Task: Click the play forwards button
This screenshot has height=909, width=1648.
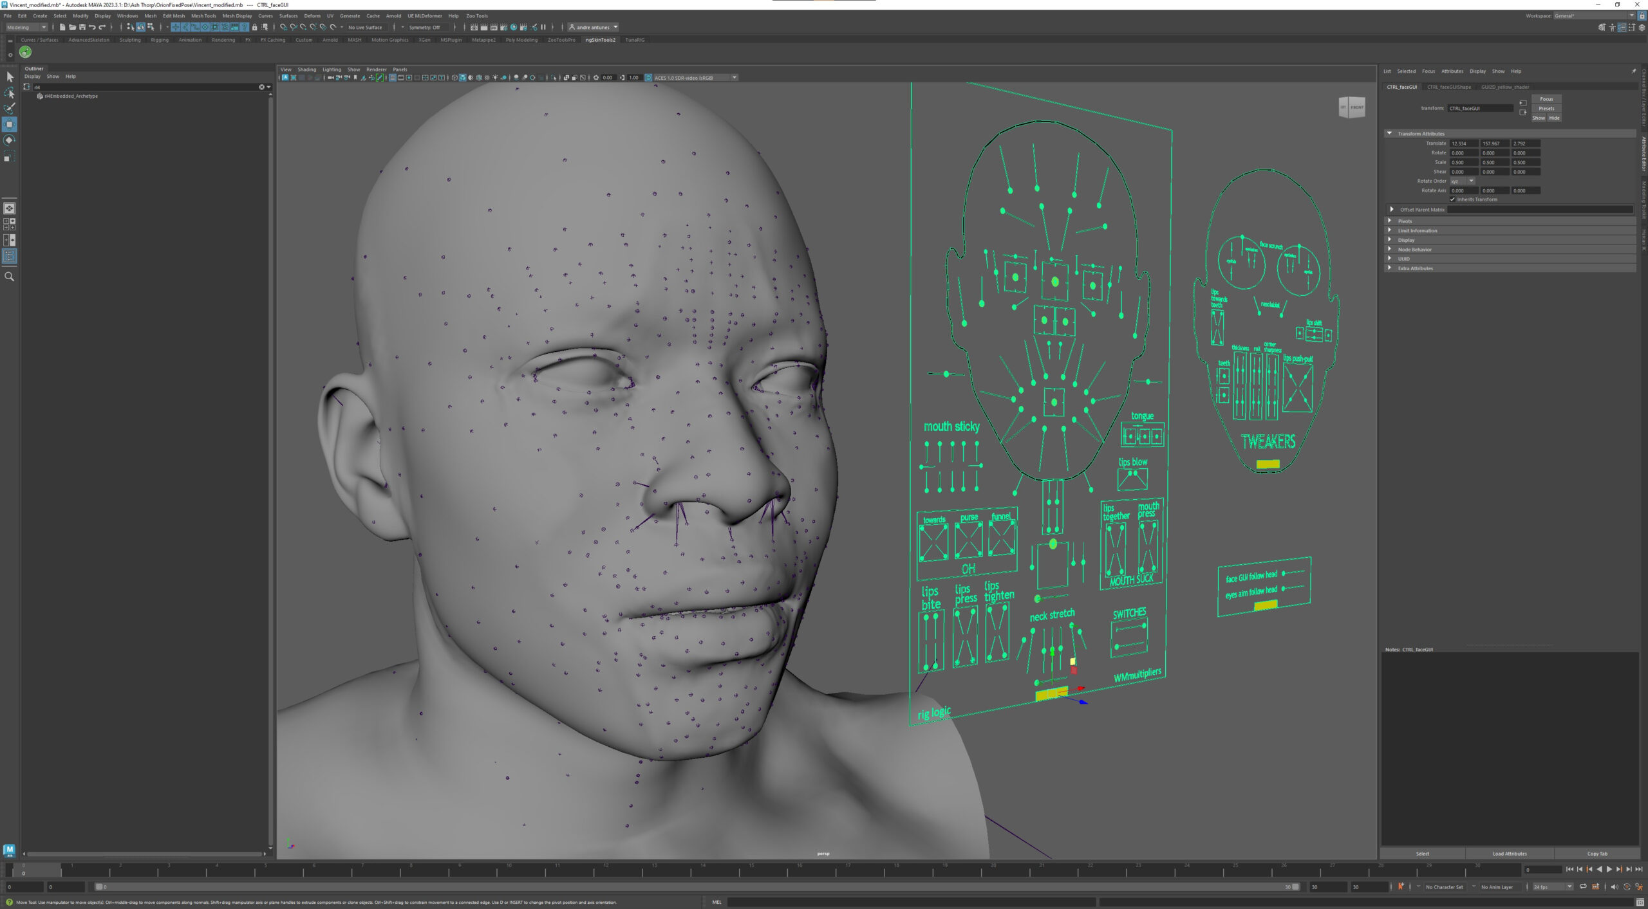Action: point(1609,870)
